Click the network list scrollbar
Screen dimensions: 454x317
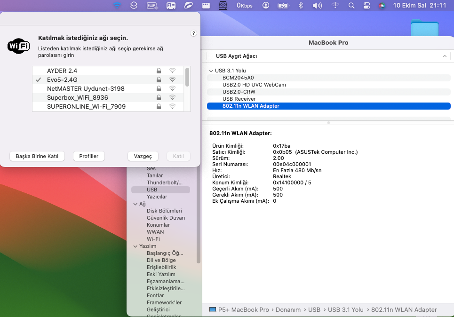pyautogui.click(x=187, y=77)
